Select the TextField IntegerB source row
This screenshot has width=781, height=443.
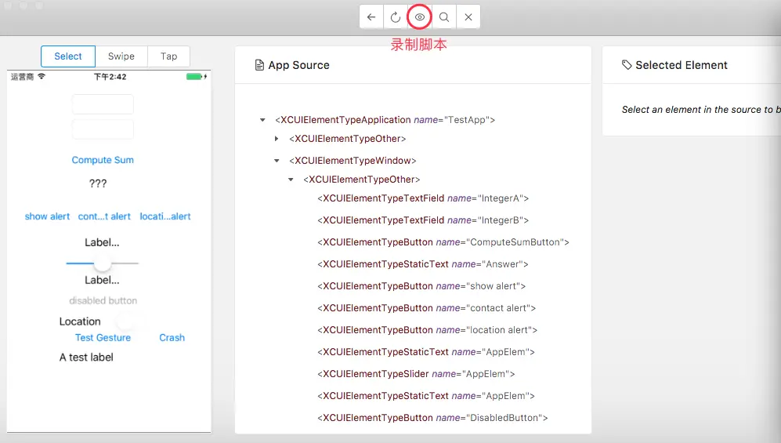pyautogui.click(x=423, y=220)
